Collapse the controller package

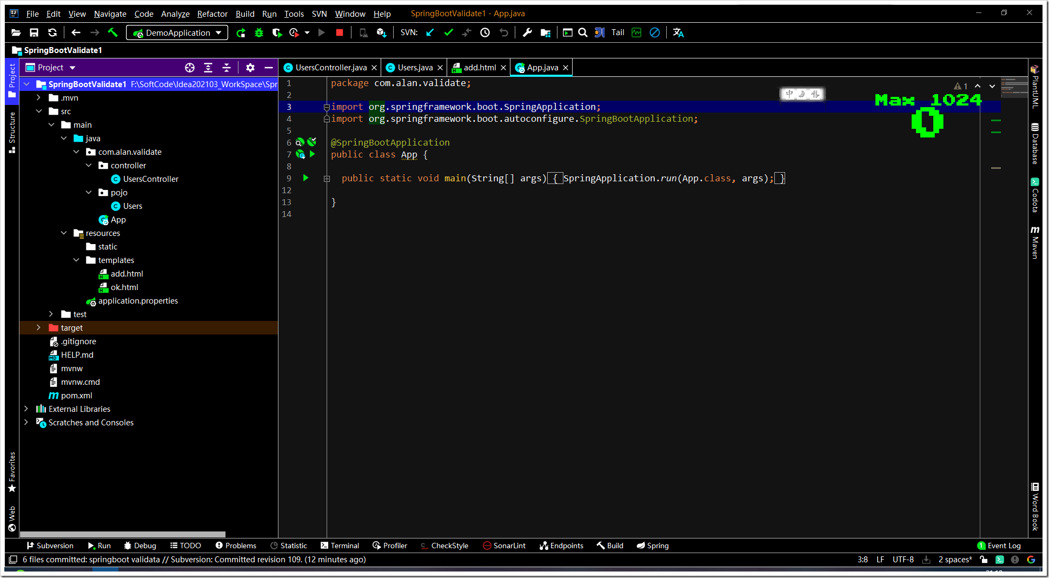point(89,166)
